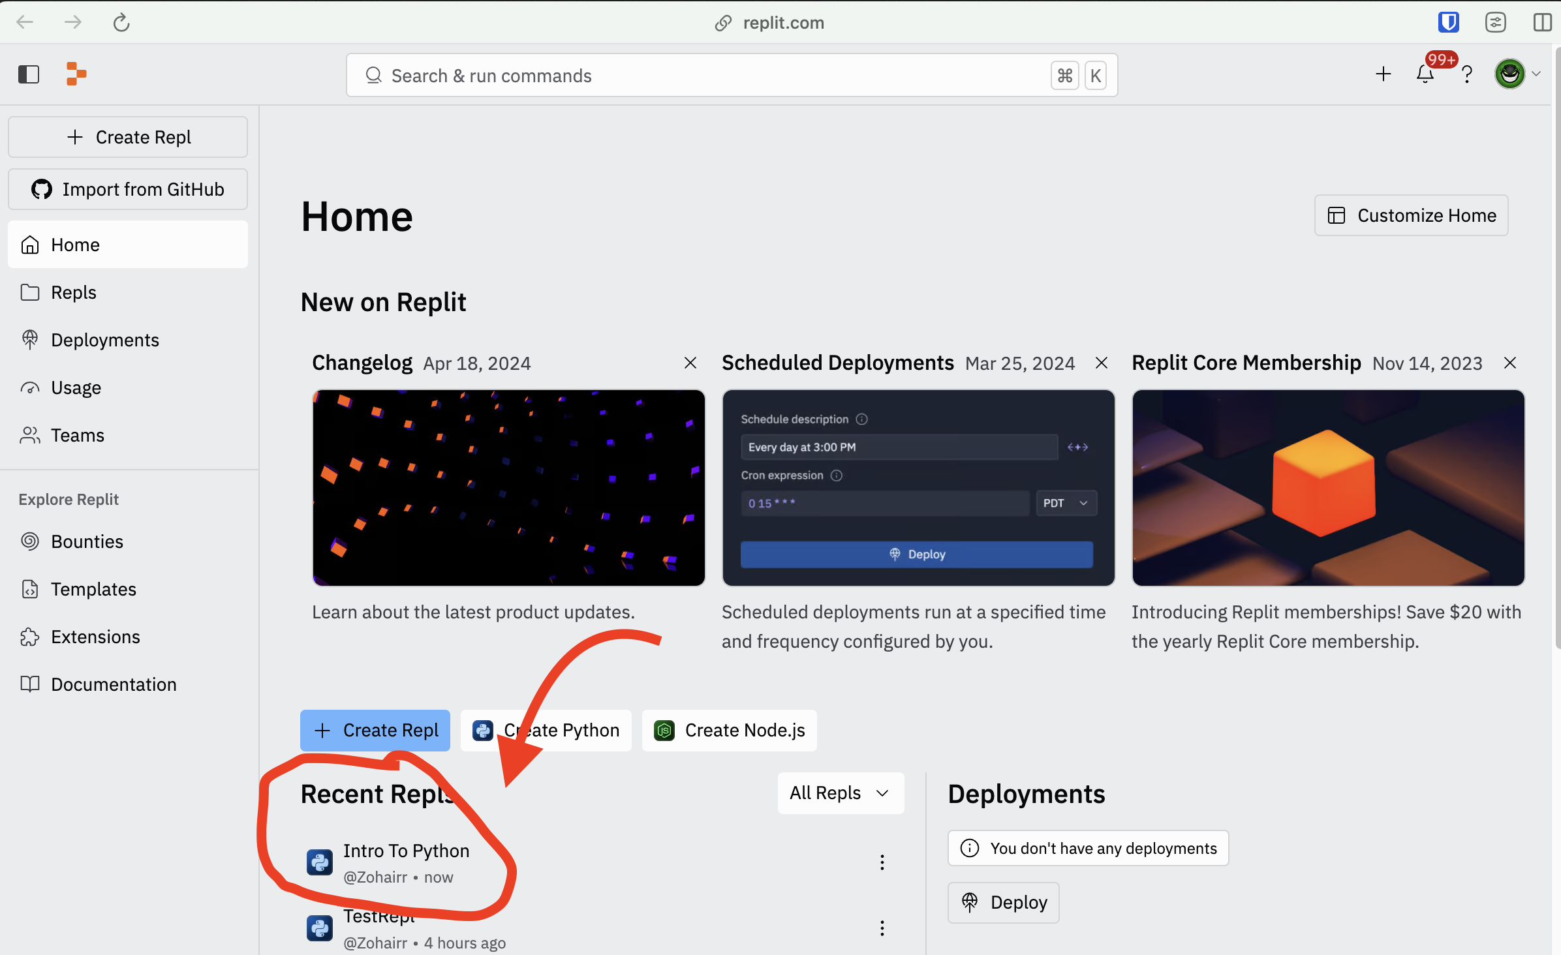Open Usage in the sidebar
The image size is (1561, 955).
pos(128,387)
